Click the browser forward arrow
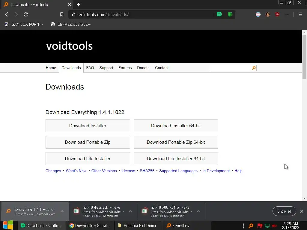Image resolution: width=307 pixels, height=230 pixels. coord(16,14)
